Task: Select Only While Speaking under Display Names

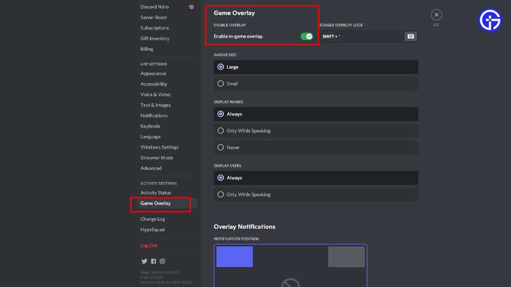Action: coord(316,131)
